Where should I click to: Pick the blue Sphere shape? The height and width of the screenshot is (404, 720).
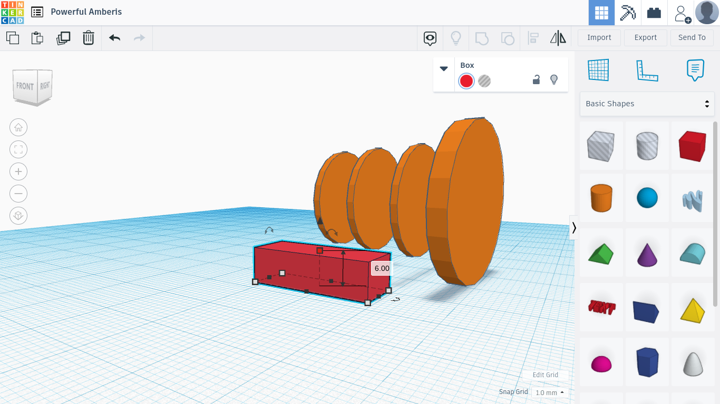(647, 198)
